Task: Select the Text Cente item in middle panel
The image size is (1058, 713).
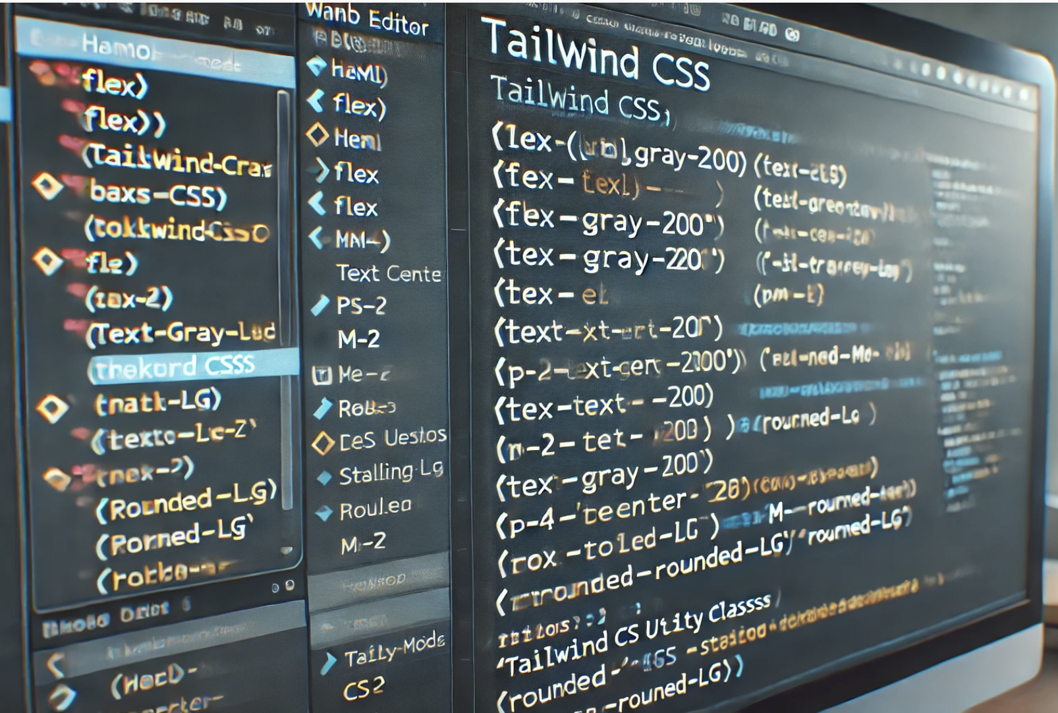Action: [388, 273]
